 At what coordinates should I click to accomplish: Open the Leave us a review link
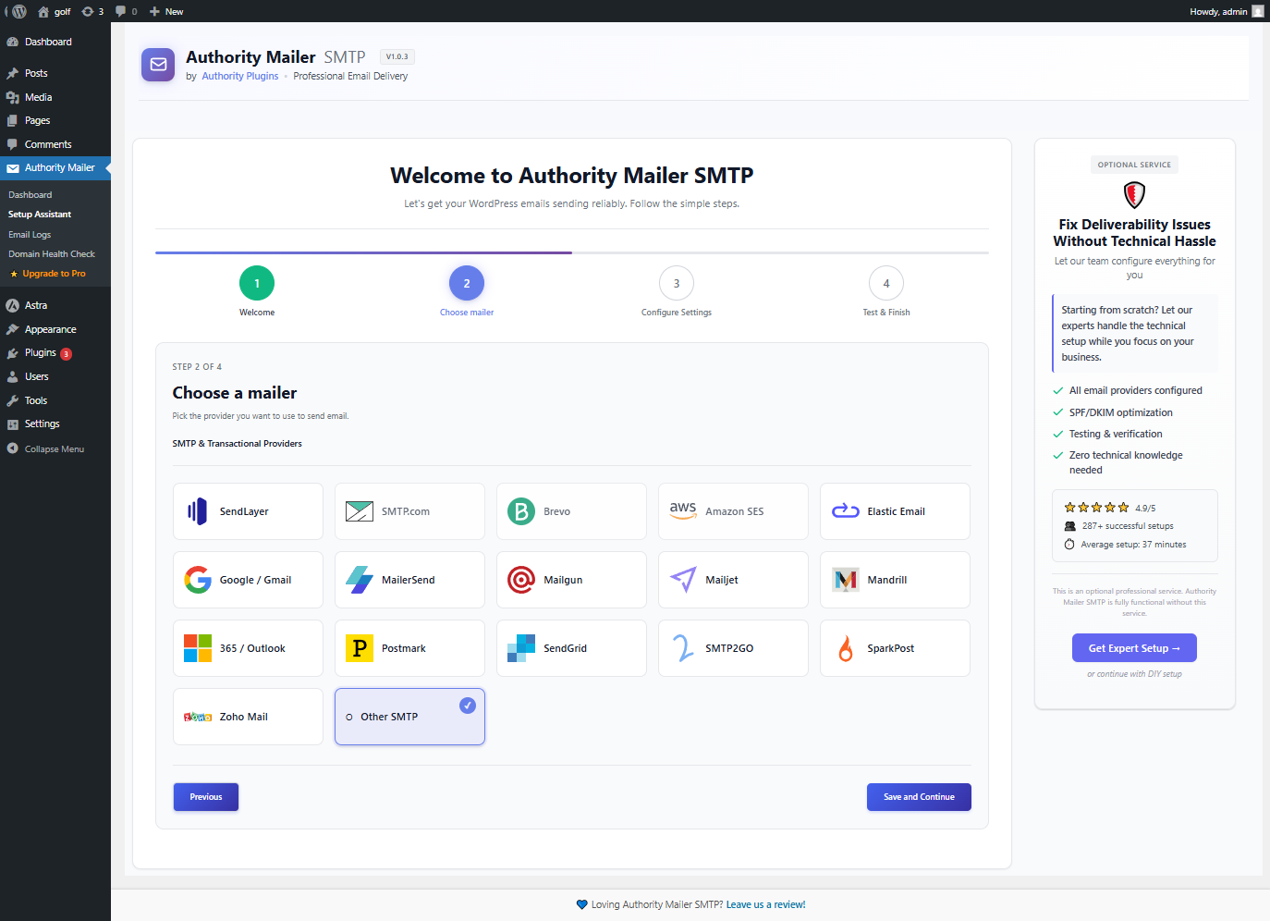coord(765,904)
